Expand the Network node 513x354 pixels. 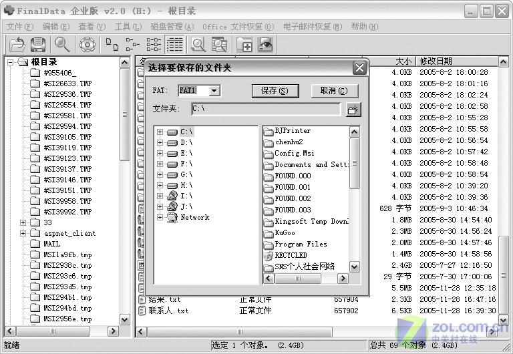(160, 218)
